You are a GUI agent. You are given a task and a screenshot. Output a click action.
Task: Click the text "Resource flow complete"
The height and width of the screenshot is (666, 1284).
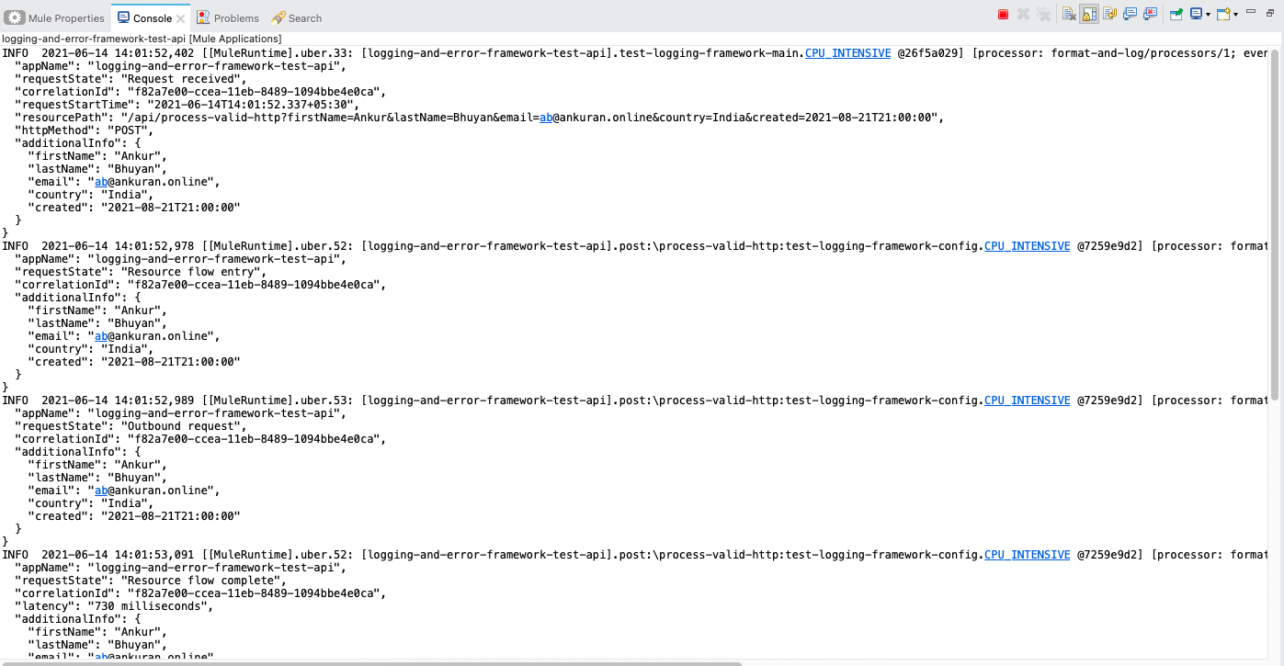tap(199, 581)
